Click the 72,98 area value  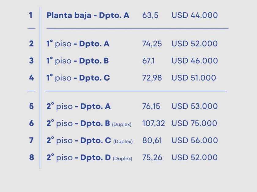[152, 78]
